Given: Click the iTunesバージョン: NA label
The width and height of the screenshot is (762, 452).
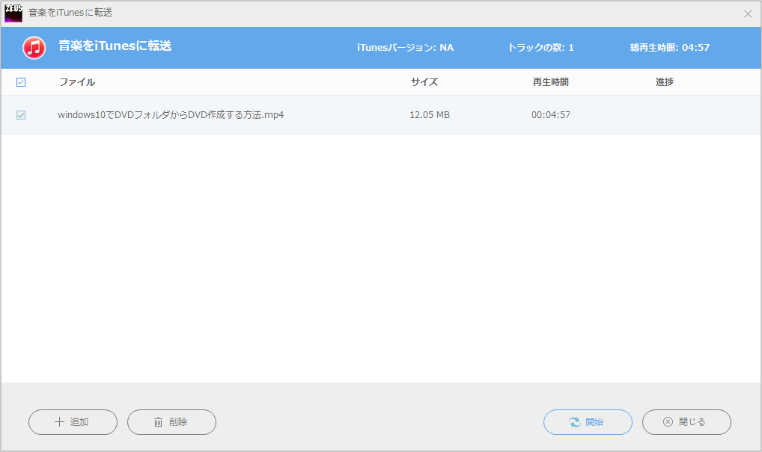Looking at the screenshot, I should click(405, 48).
